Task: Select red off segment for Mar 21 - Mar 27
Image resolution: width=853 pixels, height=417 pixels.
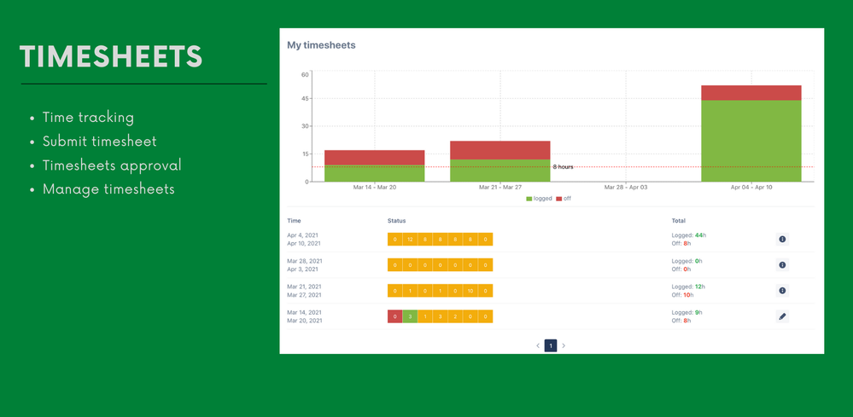Action: 500,150
